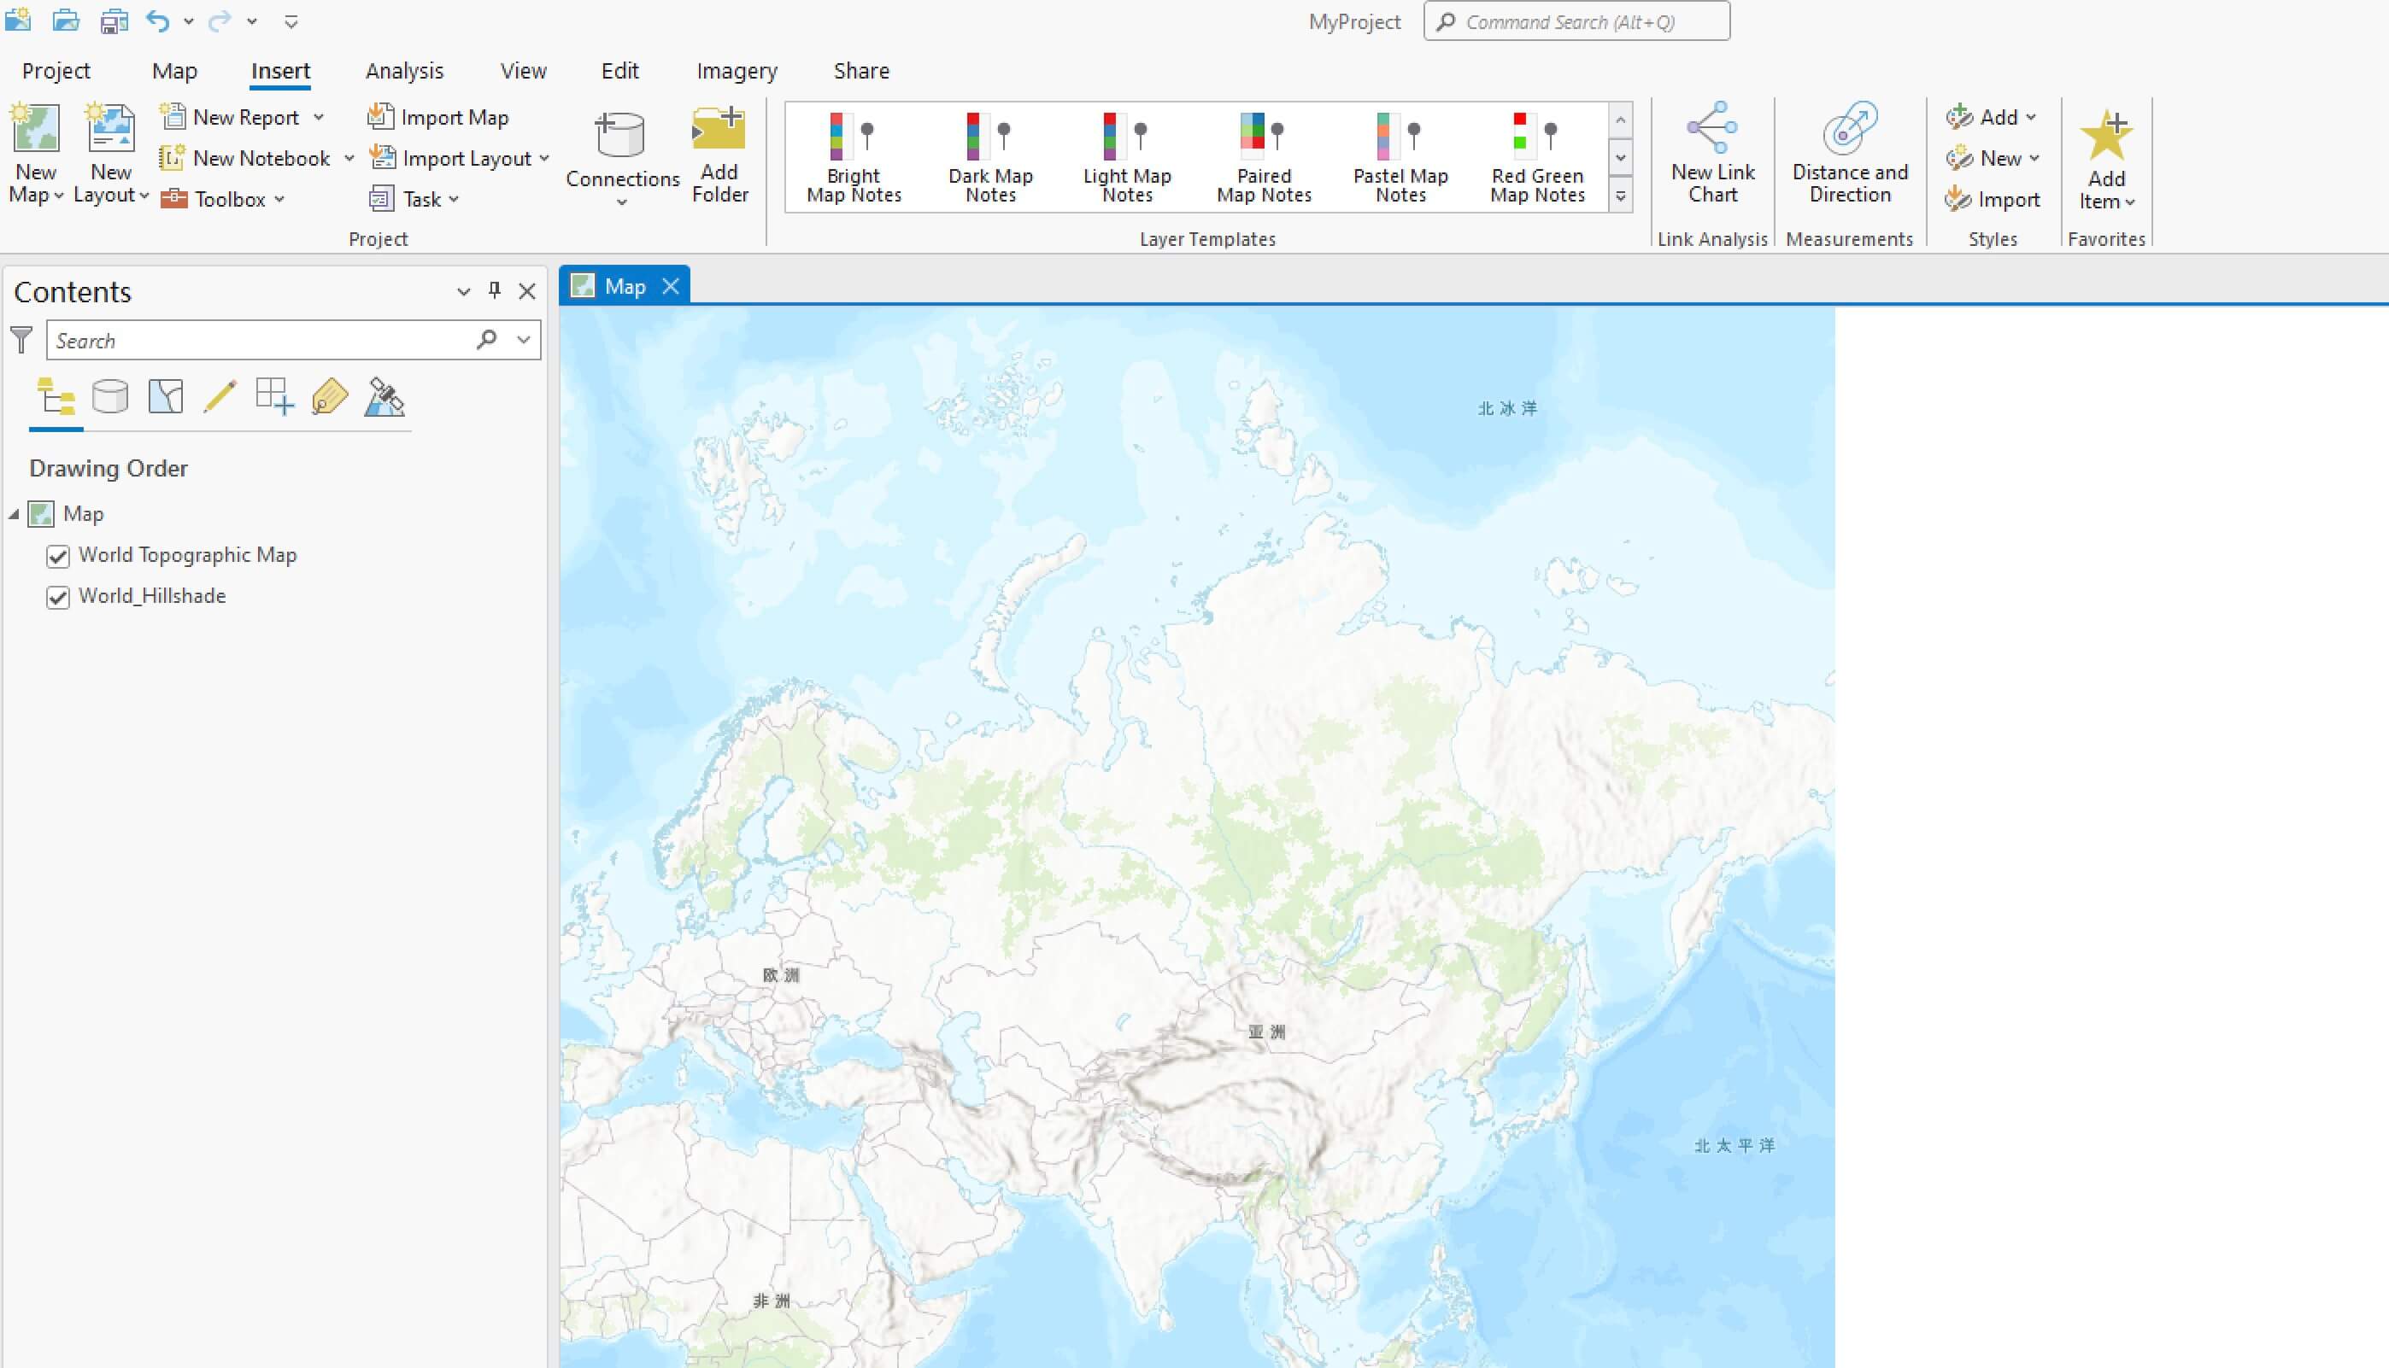Pin the Contents pane with auto-hide
The image size is (2389, 1368).
pos(495,290)
